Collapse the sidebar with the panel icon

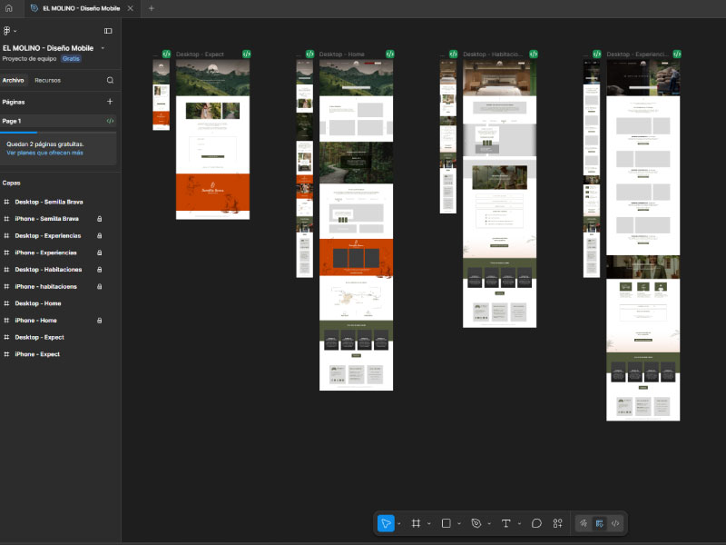(108, 31)
